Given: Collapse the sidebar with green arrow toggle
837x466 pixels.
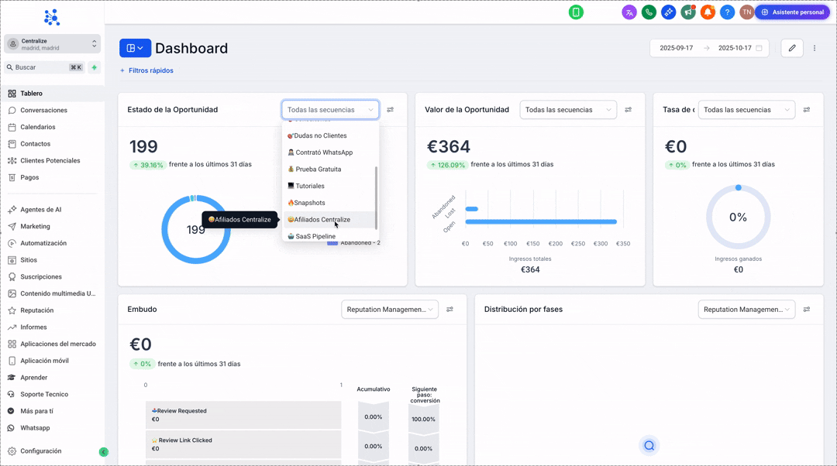Looking at the screenshot, I should pos(104,452).
